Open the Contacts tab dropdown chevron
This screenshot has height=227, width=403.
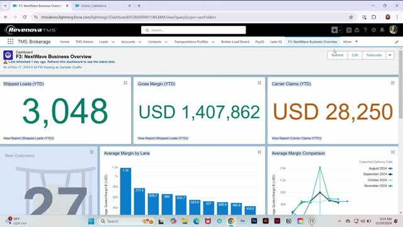[166, 42]
